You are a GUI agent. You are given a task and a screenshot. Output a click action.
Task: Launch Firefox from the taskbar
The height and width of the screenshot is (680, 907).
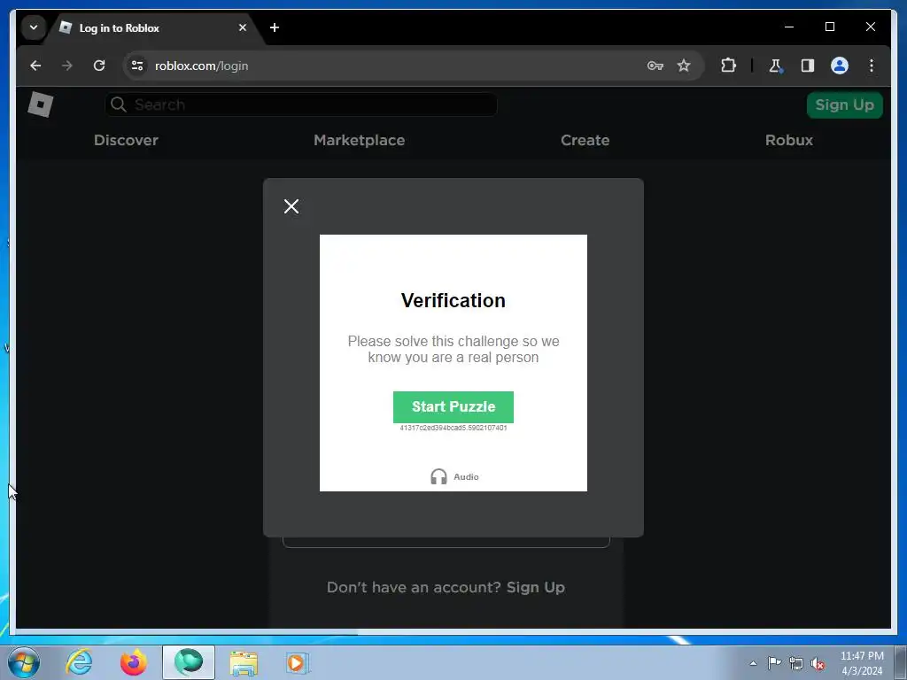tap(134, 662)
